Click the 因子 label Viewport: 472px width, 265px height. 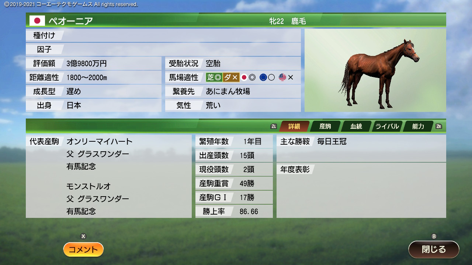tap(44, 49)
